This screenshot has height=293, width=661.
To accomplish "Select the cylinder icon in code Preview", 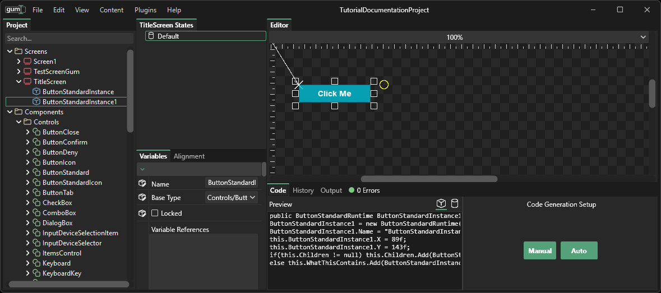I will [x=455, y=203].
